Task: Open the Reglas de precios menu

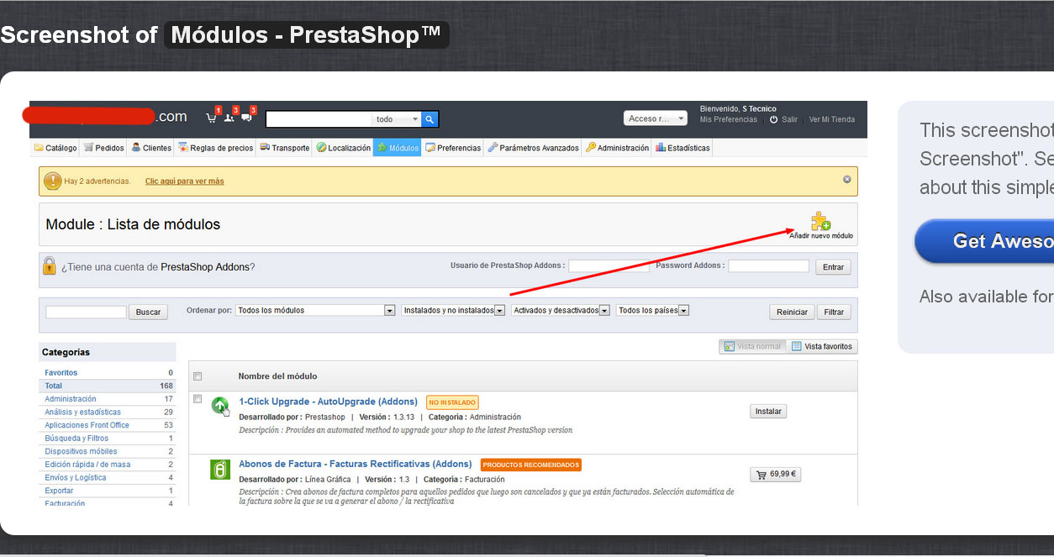Action: click(x=215, y=148)
